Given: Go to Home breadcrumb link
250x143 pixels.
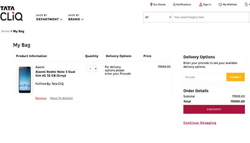Looking at the screenshot, I should (5, 31).
